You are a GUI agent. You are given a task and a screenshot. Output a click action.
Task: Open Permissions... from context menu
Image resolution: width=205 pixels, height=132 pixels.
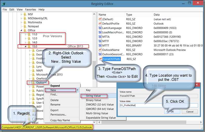[62, 115]
